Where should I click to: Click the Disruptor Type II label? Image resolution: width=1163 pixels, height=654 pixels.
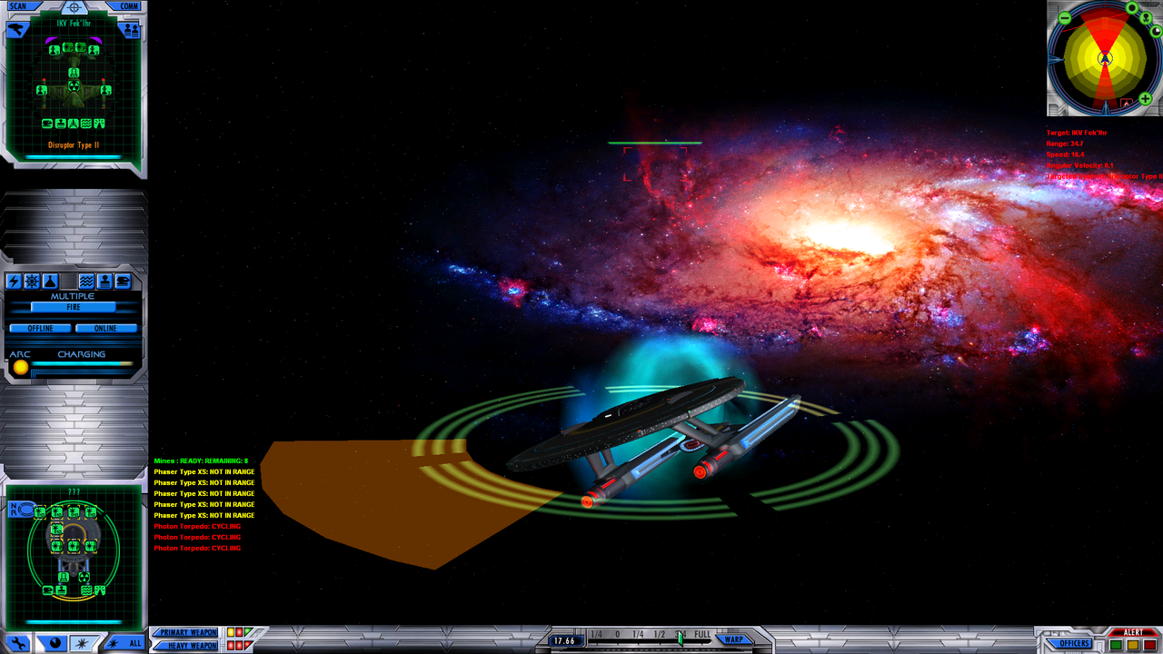click(x=74, y=145)
